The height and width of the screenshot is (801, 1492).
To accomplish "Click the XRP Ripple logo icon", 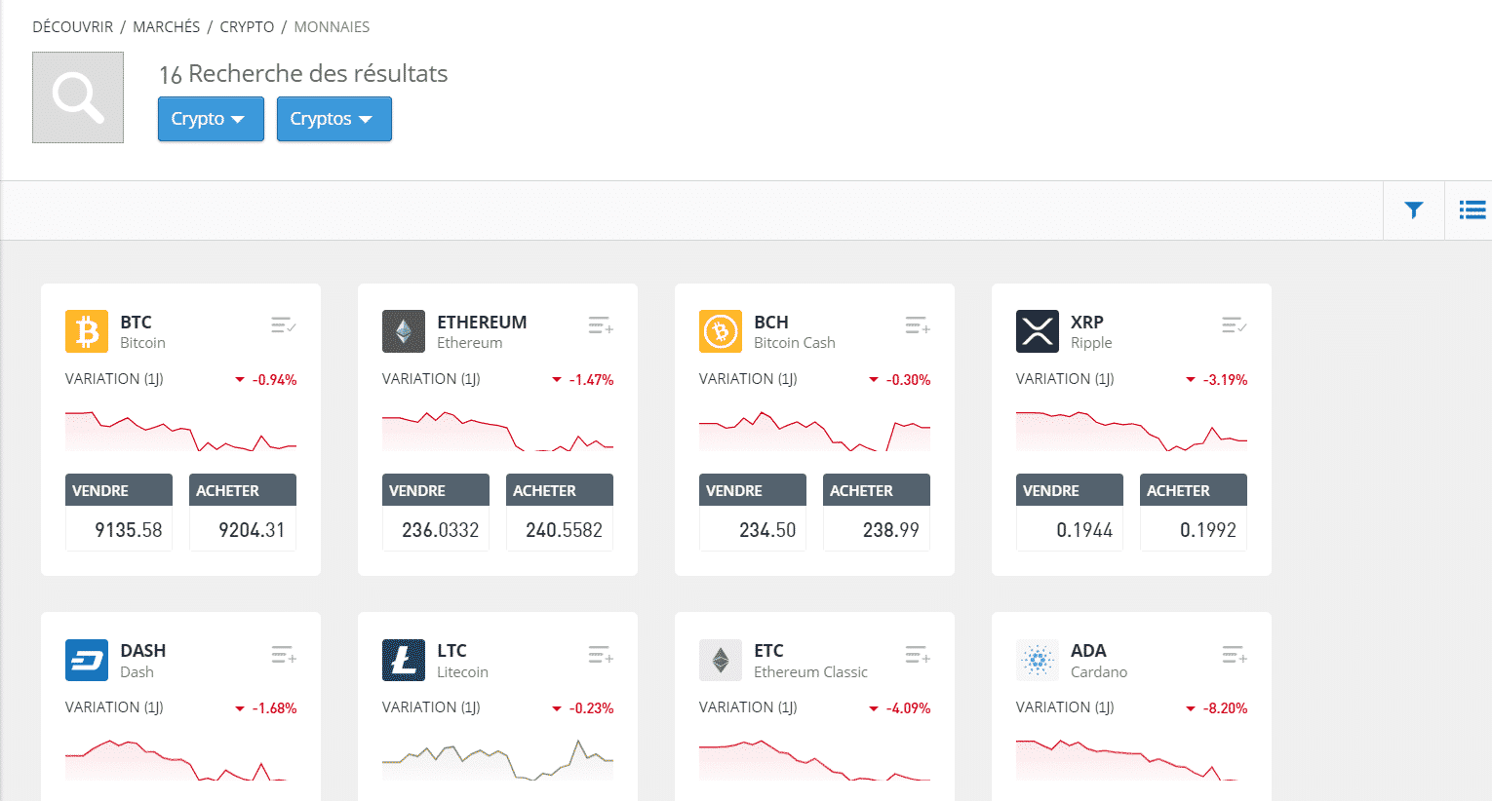I will click(1038, 331).
